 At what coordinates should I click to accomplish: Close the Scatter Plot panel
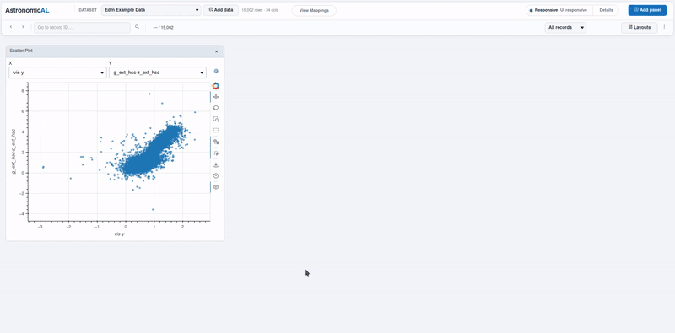tap(217, 51)
